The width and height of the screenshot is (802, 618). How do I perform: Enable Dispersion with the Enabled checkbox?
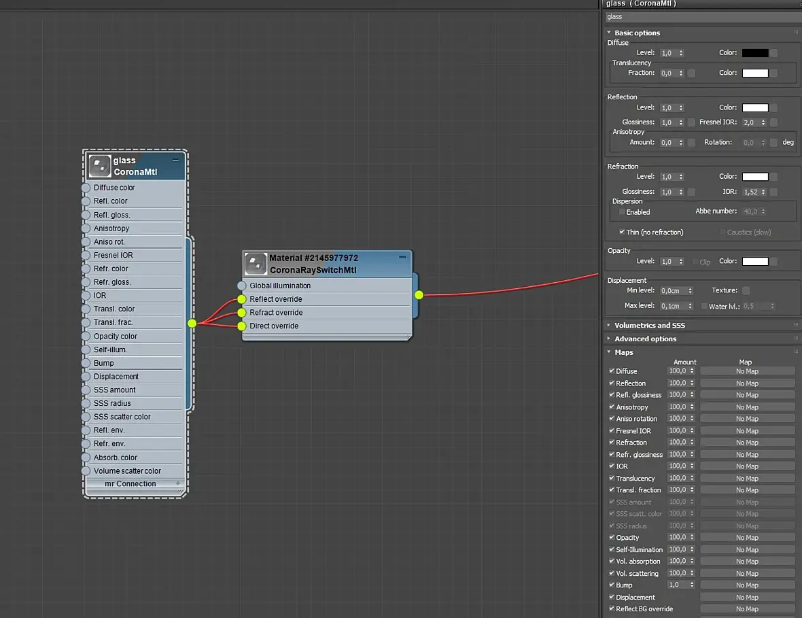click(x=622, y=212)
